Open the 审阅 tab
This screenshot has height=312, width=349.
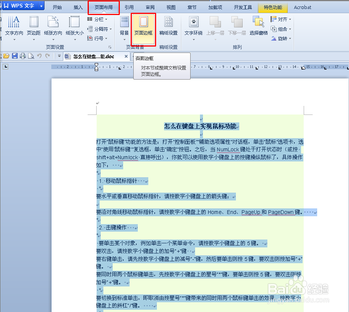coord(150,8)
